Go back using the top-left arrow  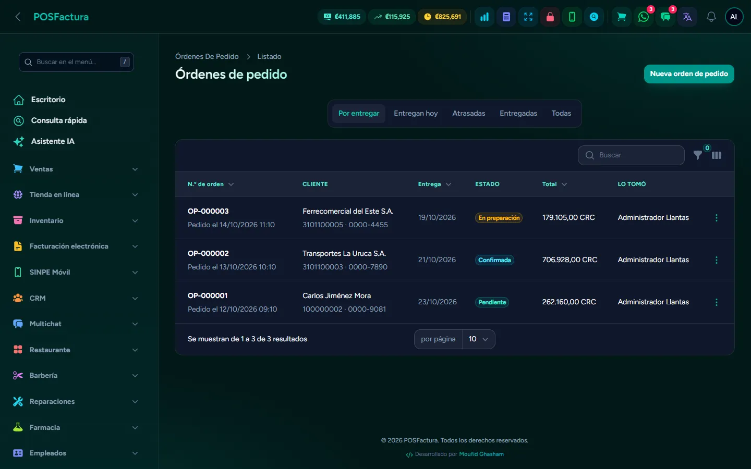[18, 17]
